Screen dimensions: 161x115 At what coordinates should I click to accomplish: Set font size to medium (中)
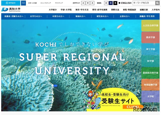pos(88,3)
